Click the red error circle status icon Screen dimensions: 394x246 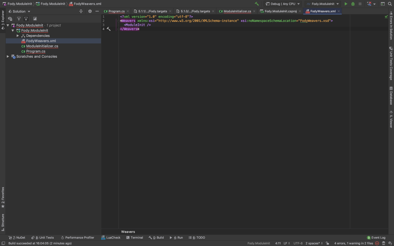pos(377,243)
